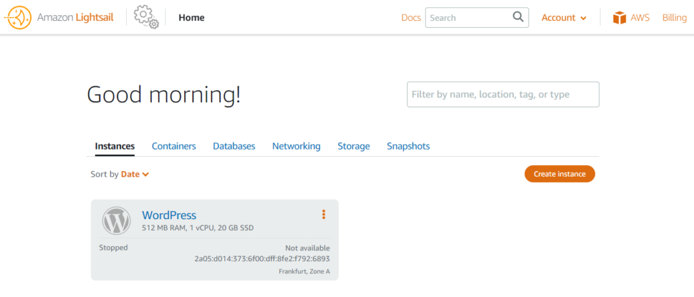Focus the top Search input field

[469, 18]
